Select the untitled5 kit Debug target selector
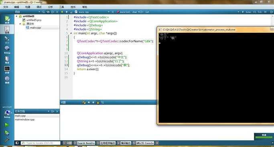Image resolution: width=274 pixels, height=147 pixels. pyautogui.click(x=7, y=113)
